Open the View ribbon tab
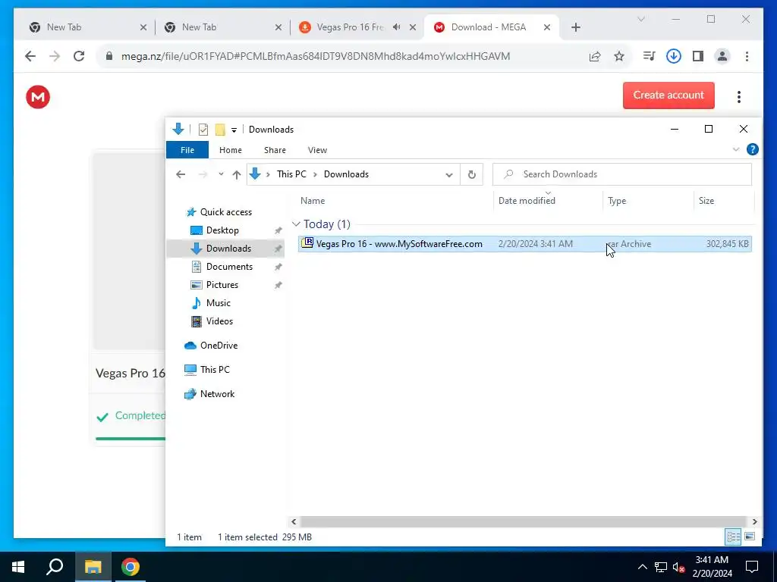 click(317, 150)
